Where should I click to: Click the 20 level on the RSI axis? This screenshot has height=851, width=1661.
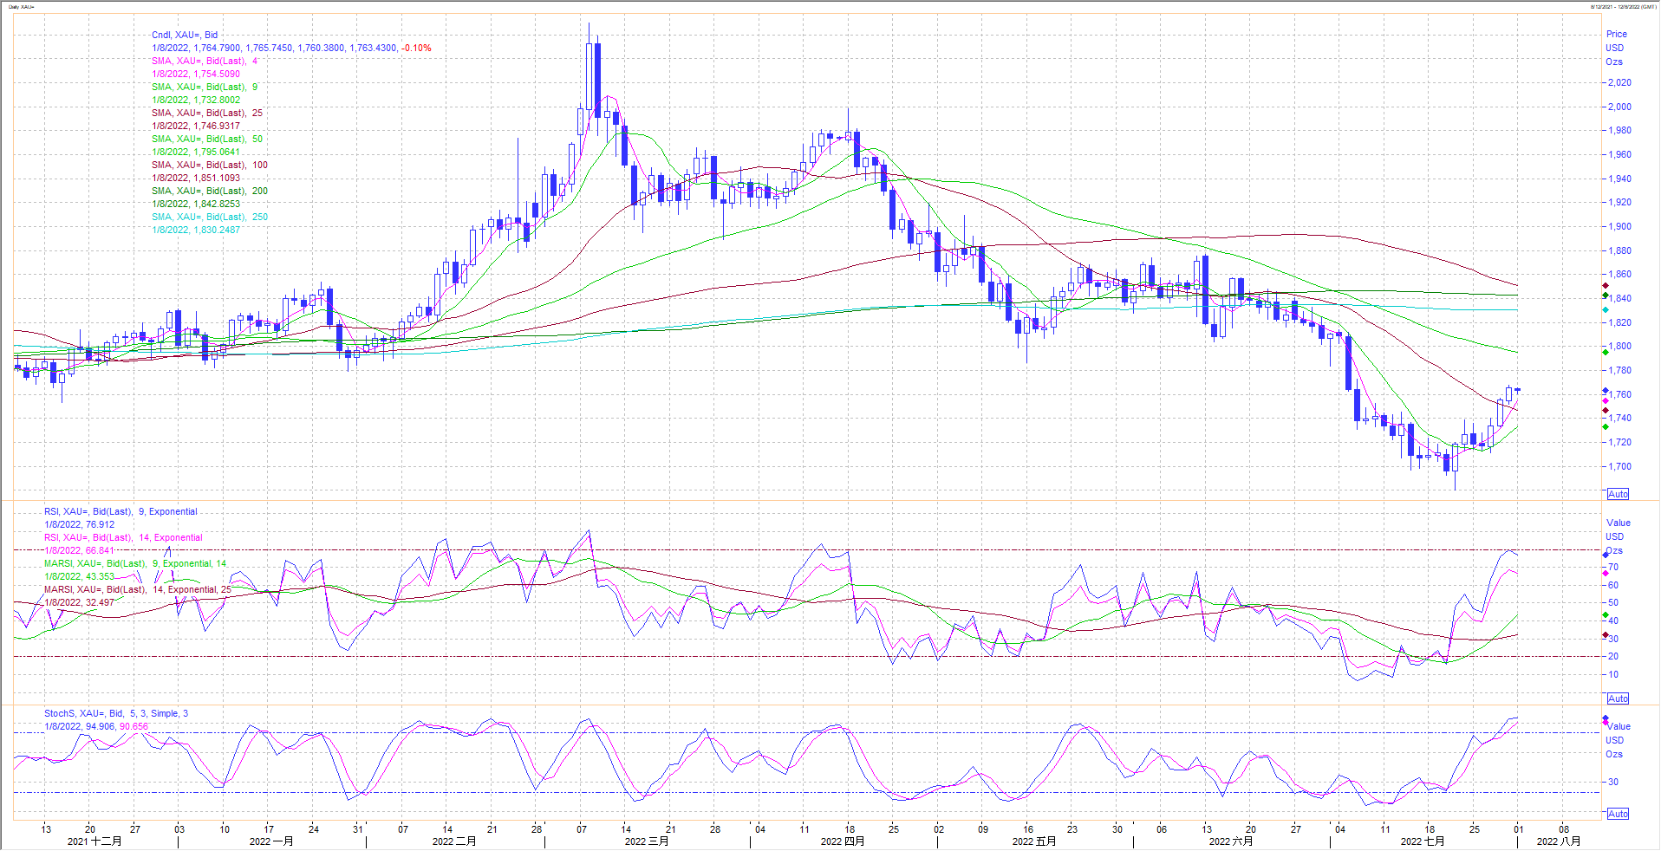point(1613,657)
